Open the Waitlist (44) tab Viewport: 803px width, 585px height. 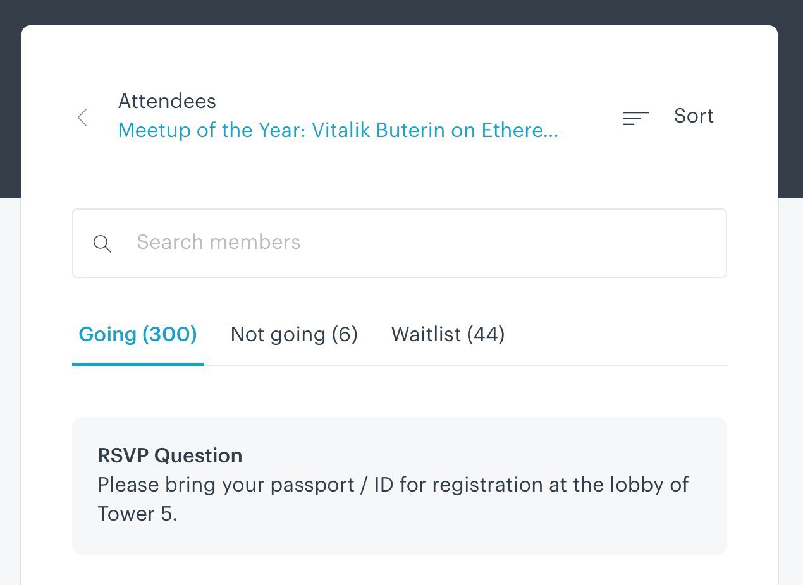(448, 334)
